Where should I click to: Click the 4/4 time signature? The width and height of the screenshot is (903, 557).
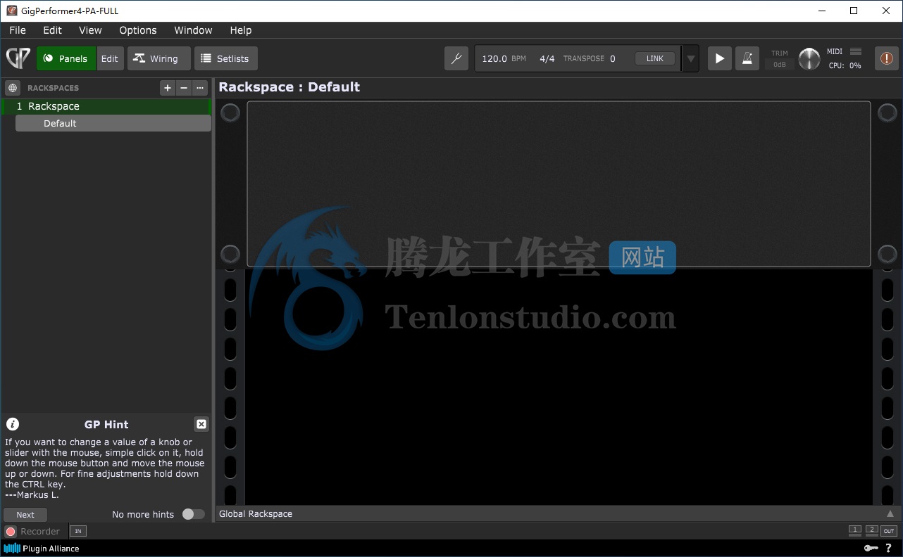[547, 58]
